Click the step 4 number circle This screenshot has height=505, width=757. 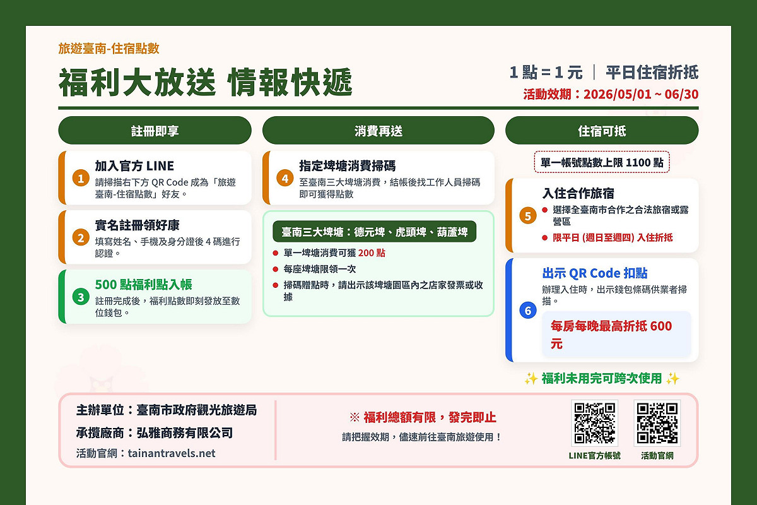pyautogui.click(x=285, y=179)
